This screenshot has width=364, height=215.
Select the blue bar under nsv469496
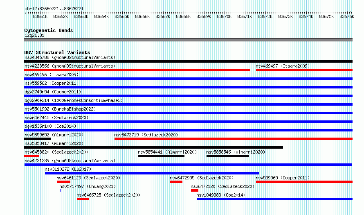[188, 79]
